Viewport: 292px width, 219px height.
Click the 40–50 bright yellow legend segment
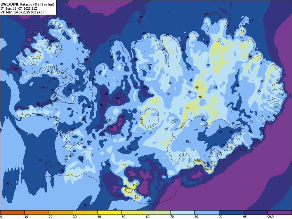pos(109,213)
